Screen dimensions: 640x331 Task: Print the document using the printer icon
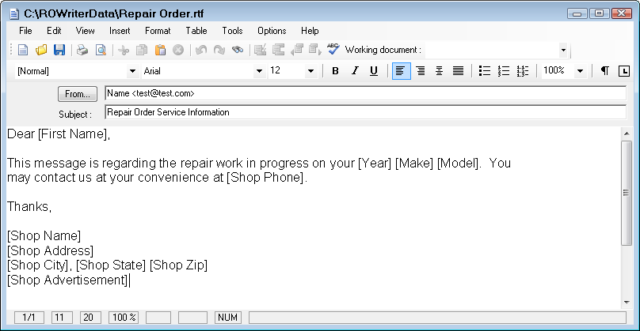tap(82, 51)
